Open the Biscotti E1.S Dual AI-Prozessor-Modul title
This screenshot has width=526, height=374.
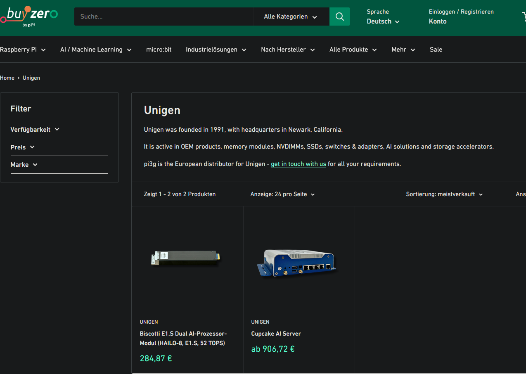[x=183, y=338]
